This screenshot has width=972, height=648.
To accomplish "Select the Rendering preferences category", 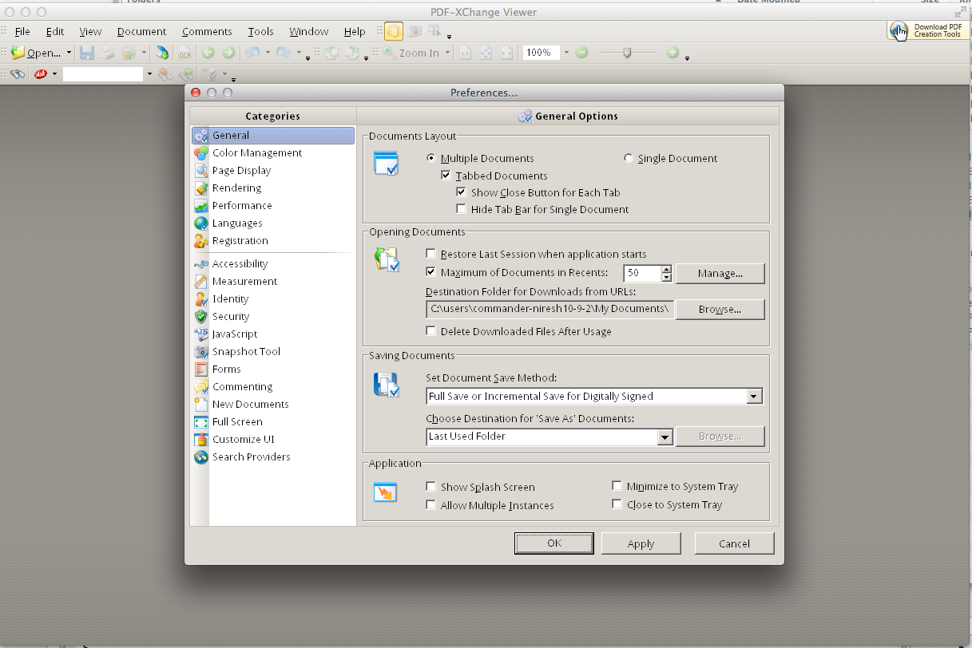I will click(x=273, y=188).
